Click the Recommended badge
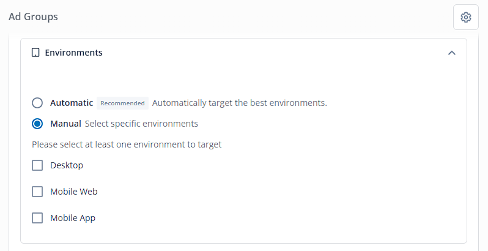The height and width of the screenshot is (251, 488). [x=122, y=103]
